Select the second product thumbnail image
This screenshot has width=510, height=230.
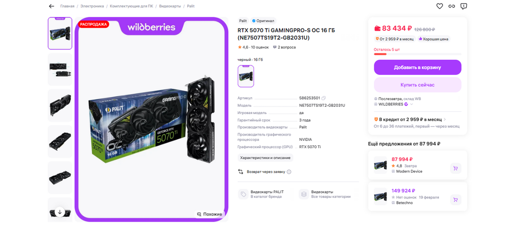point(60,70)
